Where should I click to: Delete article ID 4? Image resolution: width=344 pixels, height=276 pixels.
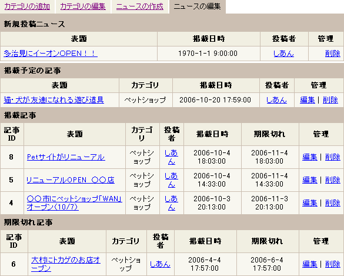pos(333,203)
